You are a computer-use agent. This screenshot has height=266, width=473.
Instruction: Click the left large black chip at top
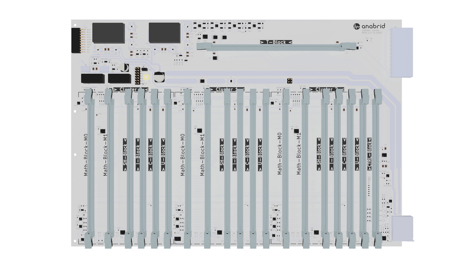(x=108, y=33)
